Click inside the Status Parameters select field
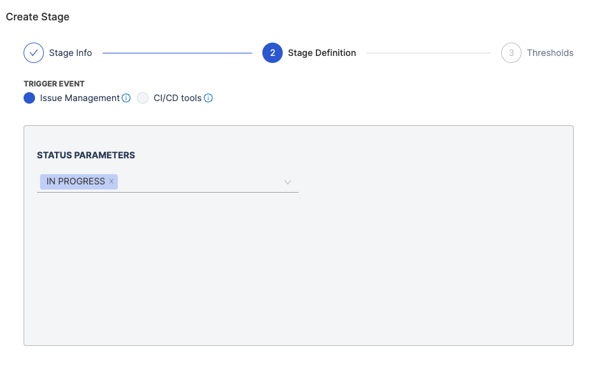Viewport: 589px width, 372px height. 197,182
